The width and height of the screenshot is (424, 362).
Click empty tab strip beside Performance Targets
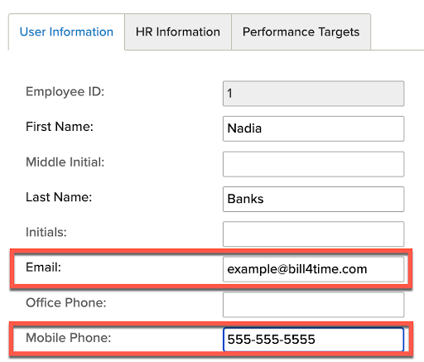397,31
